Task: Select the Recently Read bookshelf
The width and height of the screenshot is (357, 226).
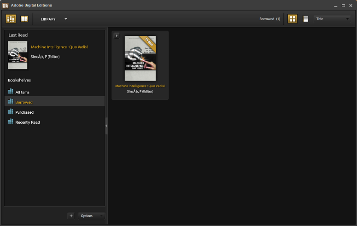Action: (x=55, y=122)
